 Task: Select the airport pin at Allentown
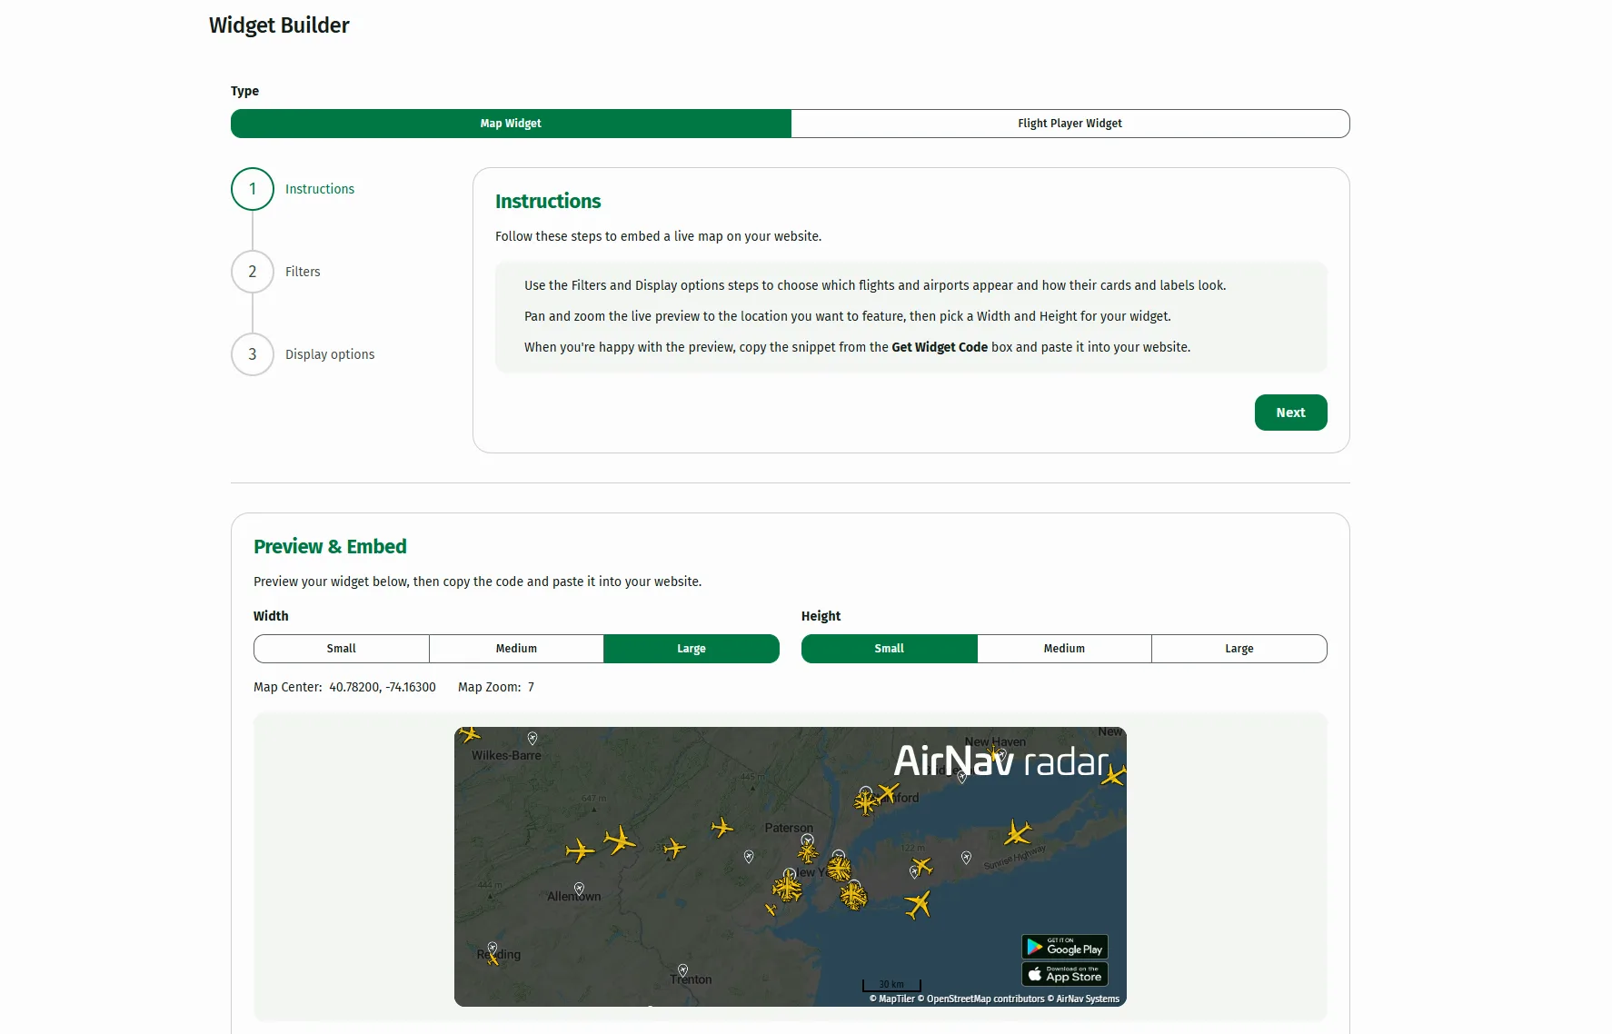[579, 888]
